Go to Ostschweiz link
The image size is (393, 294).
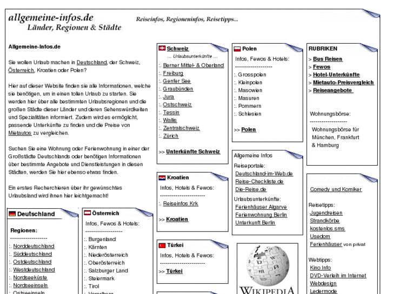(x=177, y=104)
